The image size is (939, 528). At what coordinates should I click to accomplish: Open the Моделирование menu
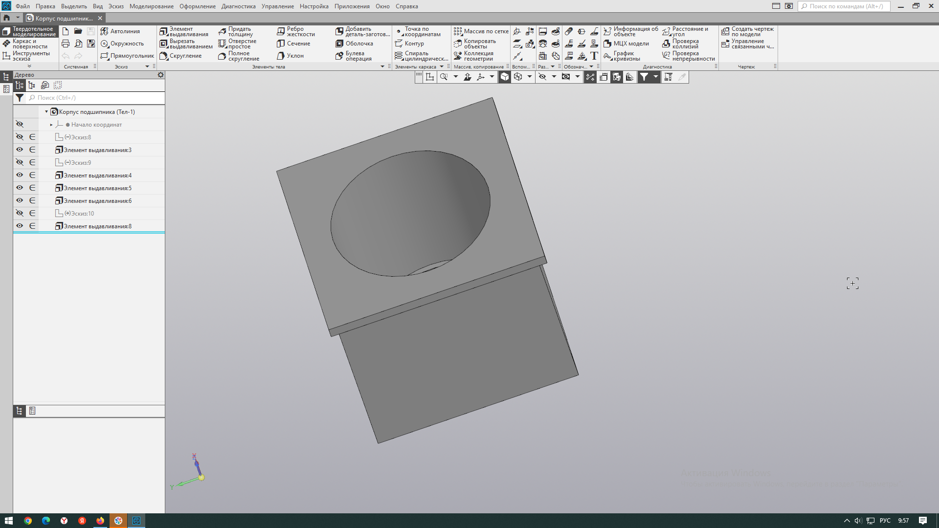pyautogui.click(x=151, y=6)
